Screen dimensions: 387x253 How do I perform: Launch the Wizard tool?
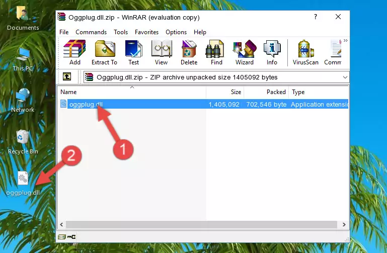pyautogui.click(x=245, y=52)
